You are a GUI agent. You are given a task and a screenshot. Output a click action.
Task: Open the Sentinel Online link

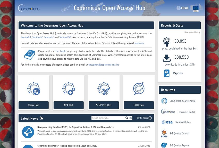point(183,122)
